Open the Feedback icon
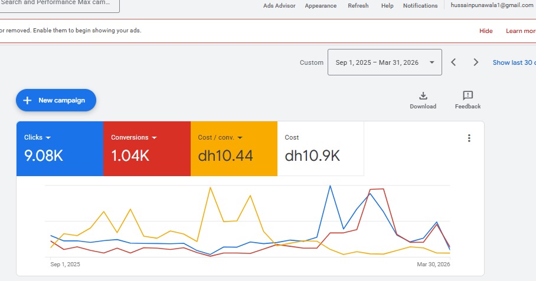The width and height of the screenshot is (536, 281). tap(468, 95)
